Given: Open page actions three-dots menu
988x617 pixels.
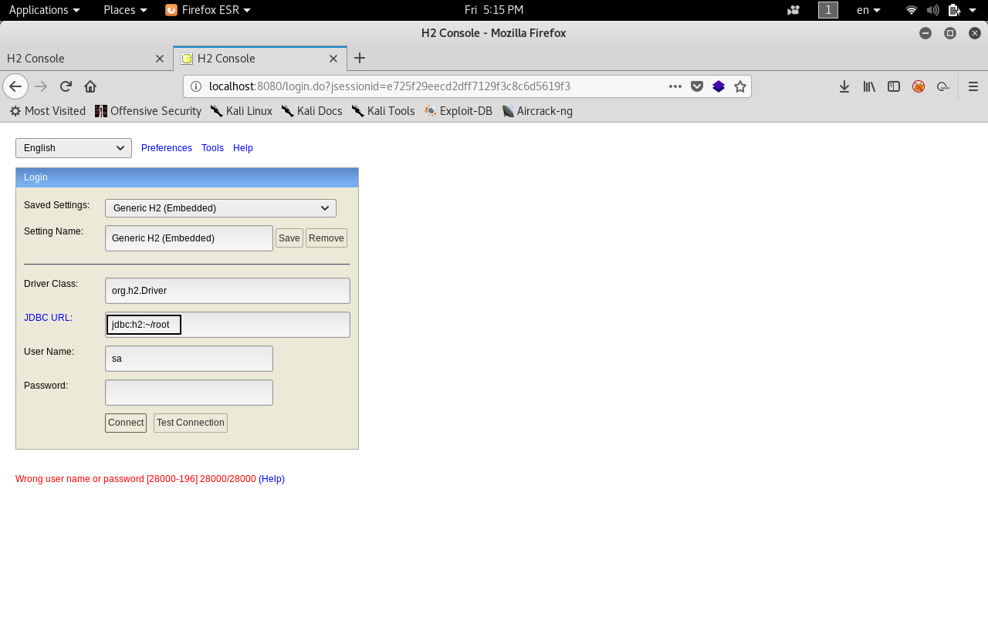Looking at the screenshot, I should [675, 86].
